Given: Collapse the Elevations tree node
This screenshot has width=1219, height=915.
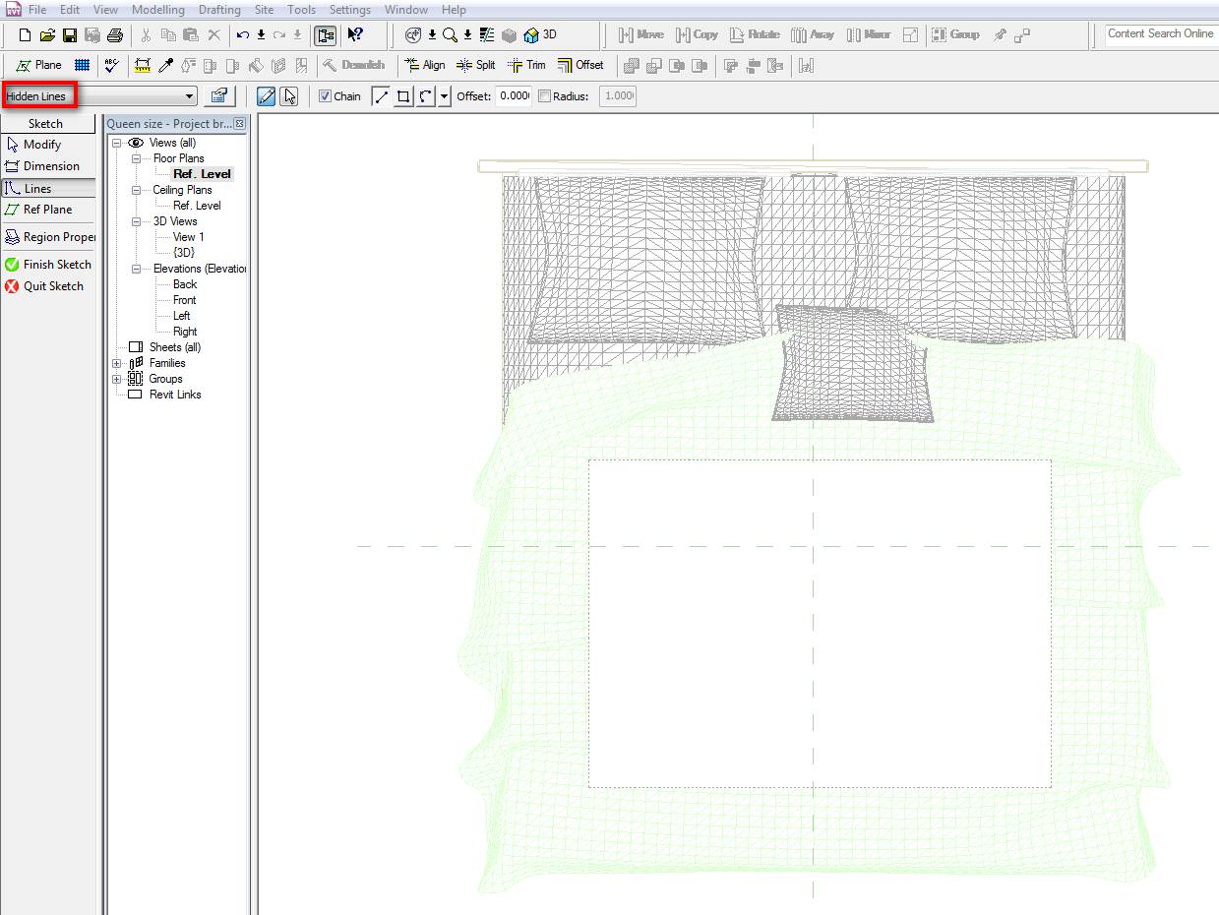Looking at the screenshot, I should point(136,269).
